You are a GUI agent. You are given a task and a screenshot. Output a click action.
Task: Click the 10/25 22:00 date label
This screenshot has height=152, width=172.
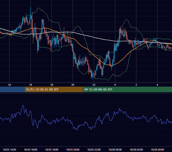point(94,149)
